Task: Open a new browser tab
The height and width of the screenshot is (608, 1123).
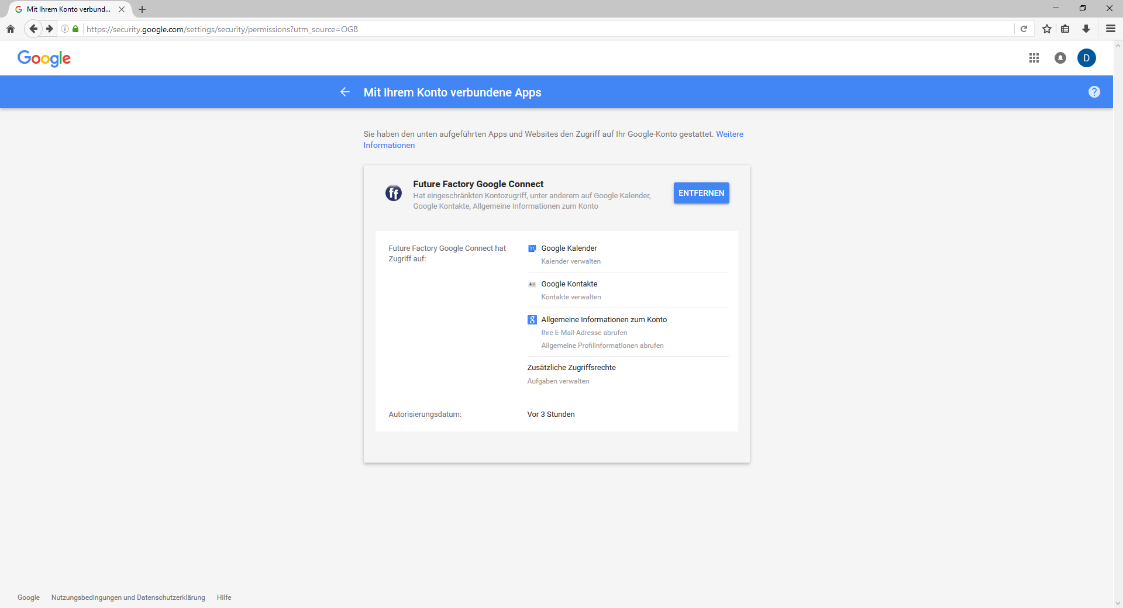Action: pos(142,9)
